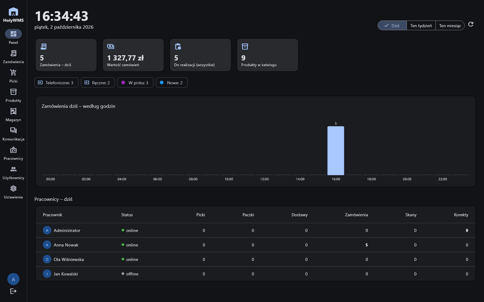Click Anna Nowak's Zamówienia value 5

[x=366, y=245]
